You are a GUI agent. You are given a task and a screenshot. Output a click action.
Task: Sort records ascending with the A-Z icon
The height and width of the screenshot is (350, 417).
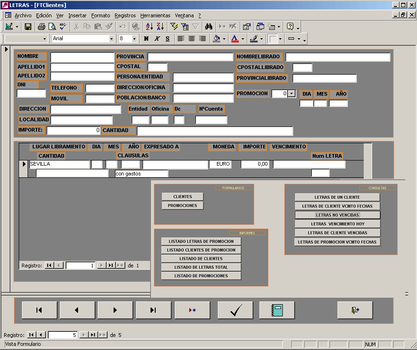149,27
